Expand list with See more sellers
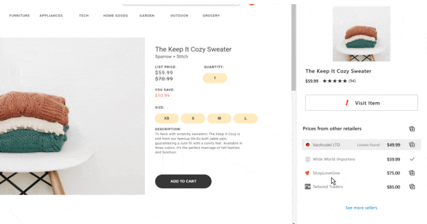The image size is (427, 224). 361,208
